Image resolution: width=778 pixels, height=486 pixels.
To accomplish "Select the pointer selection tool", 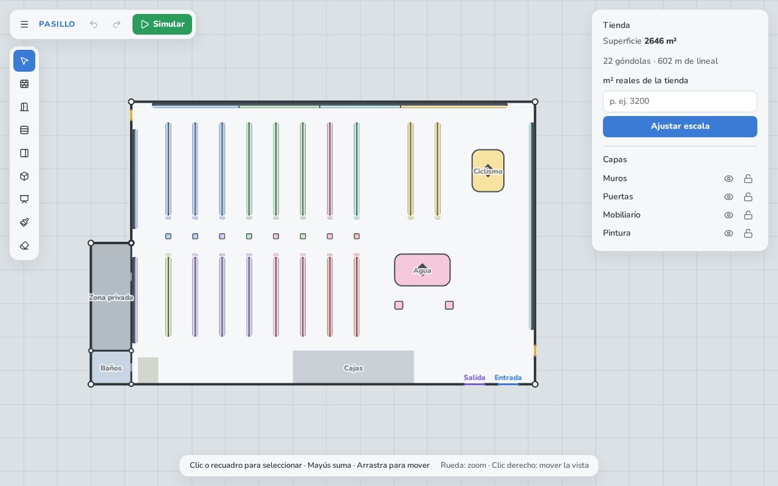I will 24,61.
